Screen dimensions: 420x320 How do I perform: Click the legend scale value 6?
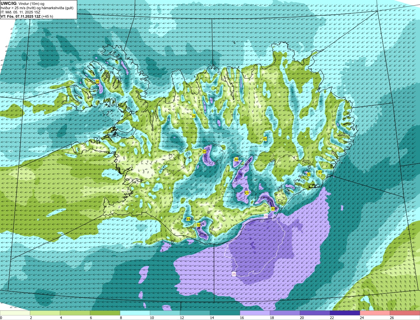(91, 318)
